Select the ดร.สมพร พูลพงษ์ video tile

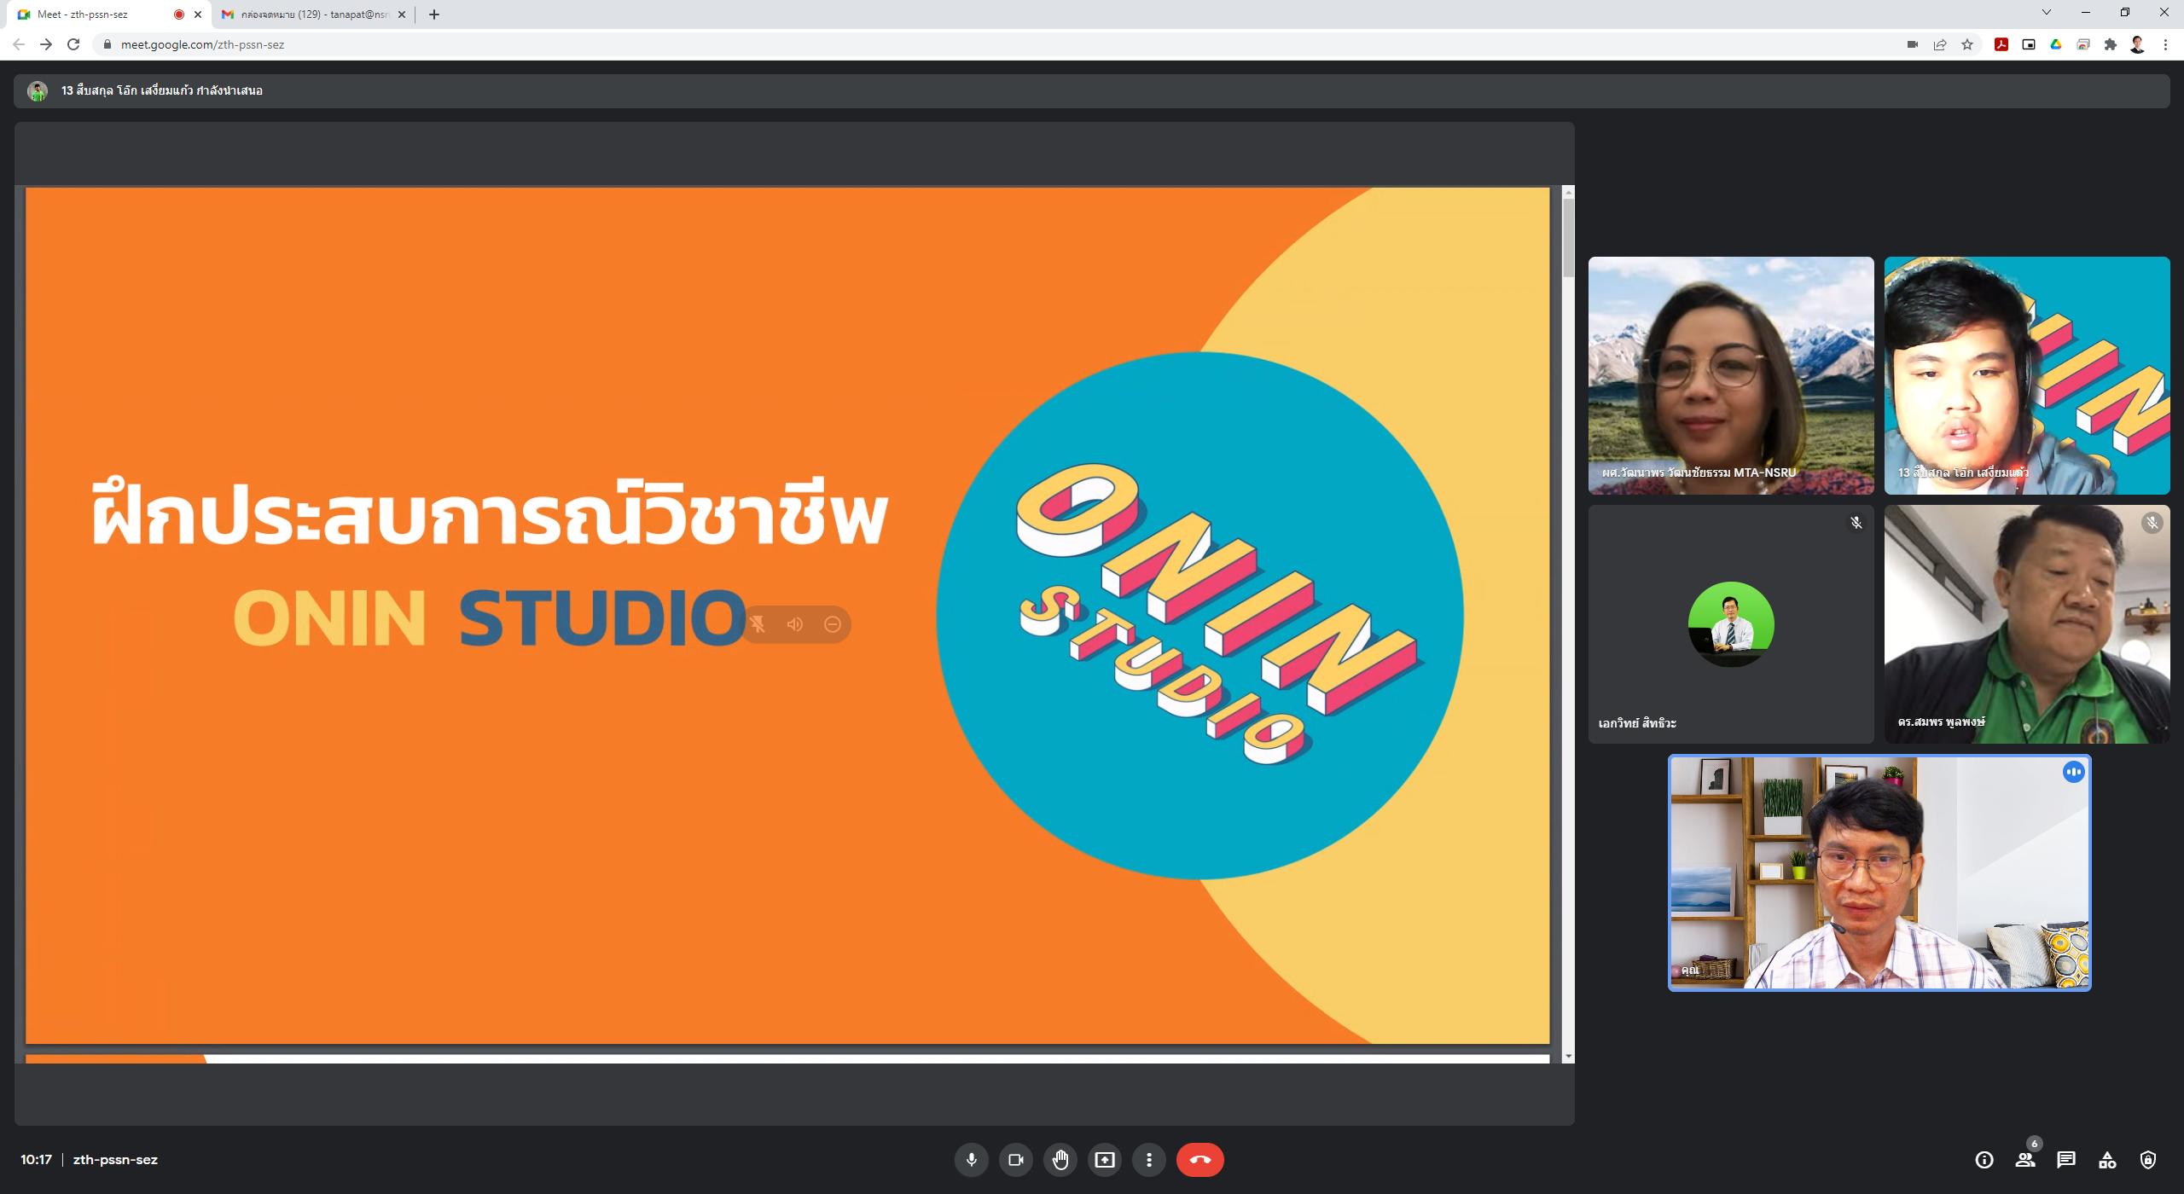(x=2027, y=624)
